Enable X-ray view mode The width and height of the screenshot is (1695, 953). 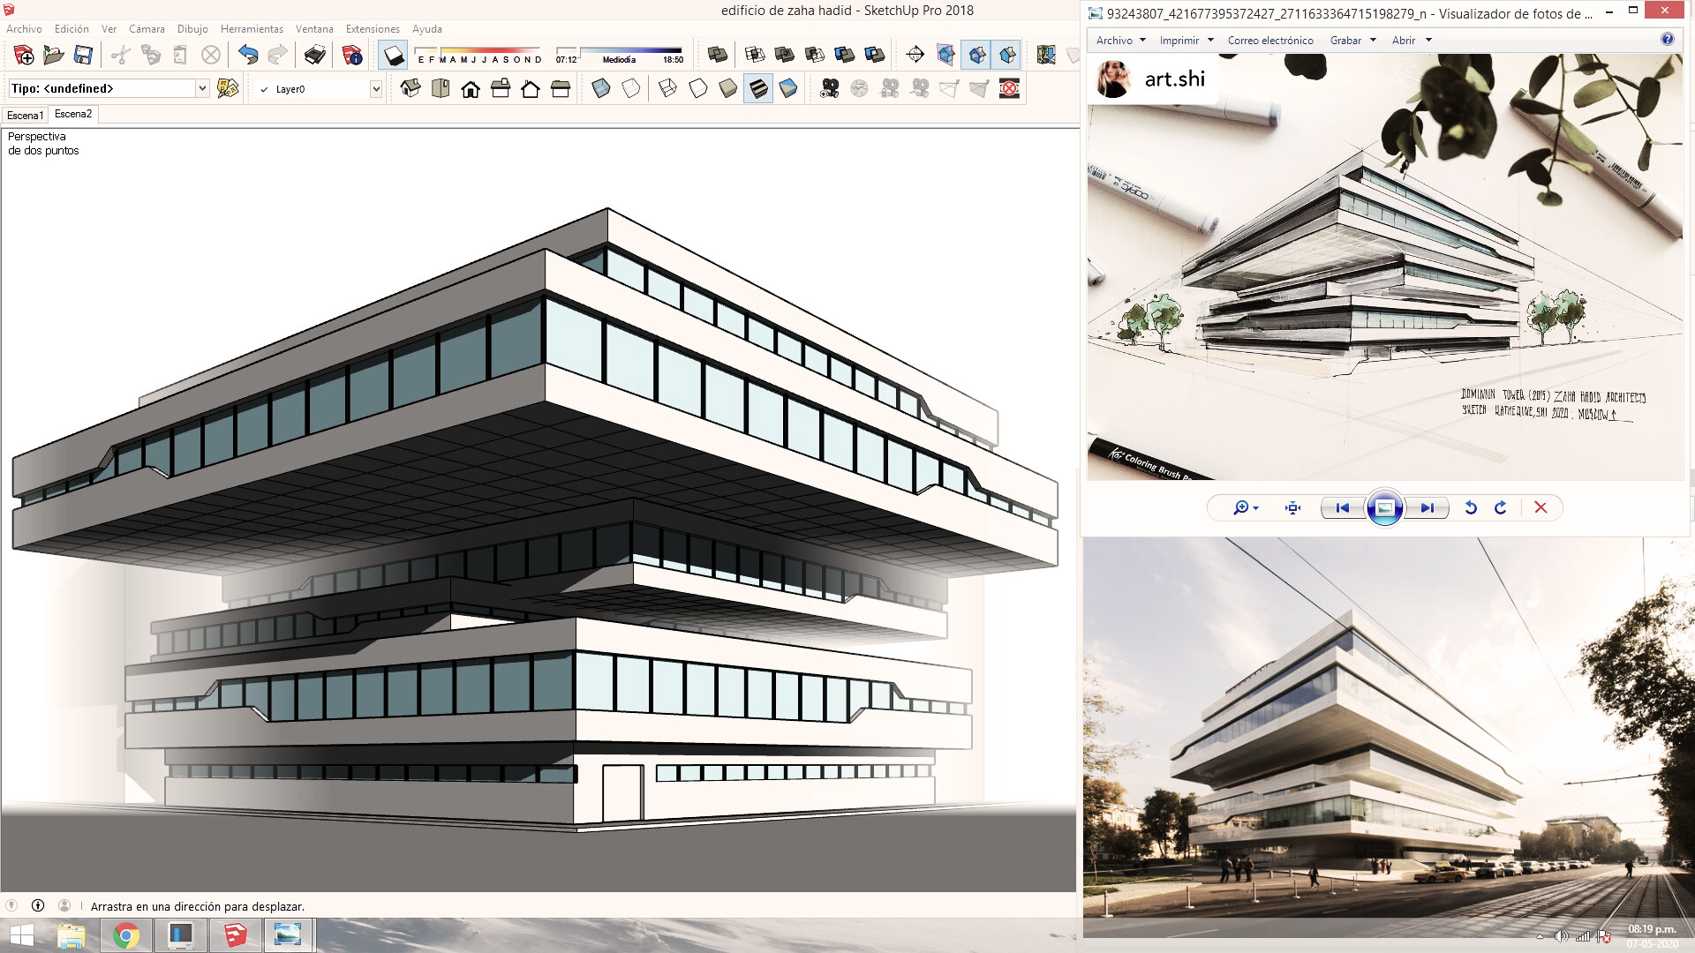click(x=601, y=88)
